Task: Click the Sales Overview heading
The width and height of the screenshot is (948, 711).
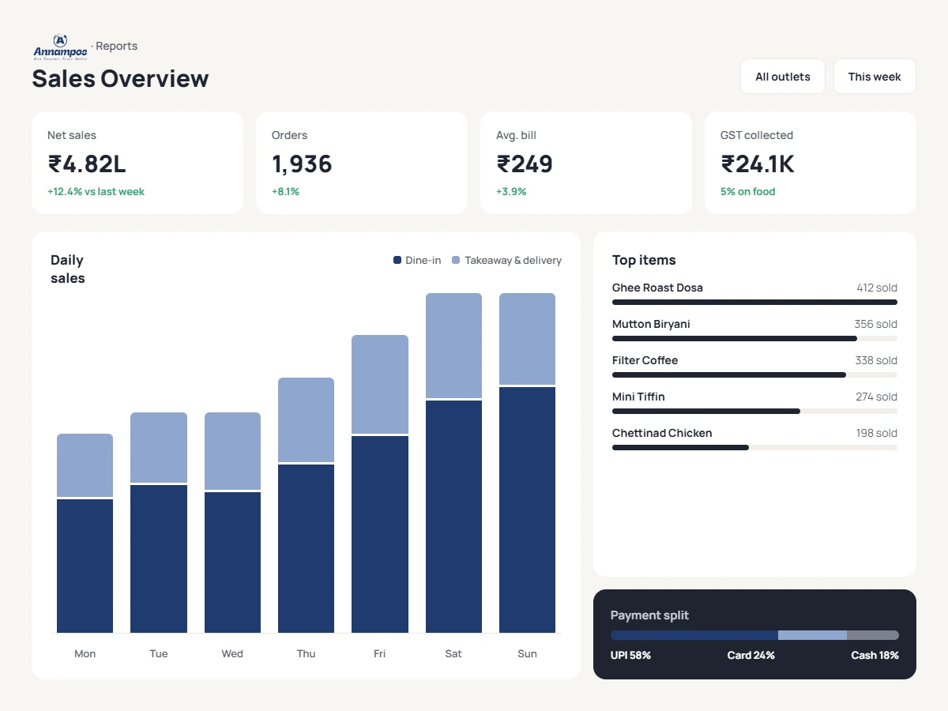Action: pyautogui.click(x=120, y=78)
